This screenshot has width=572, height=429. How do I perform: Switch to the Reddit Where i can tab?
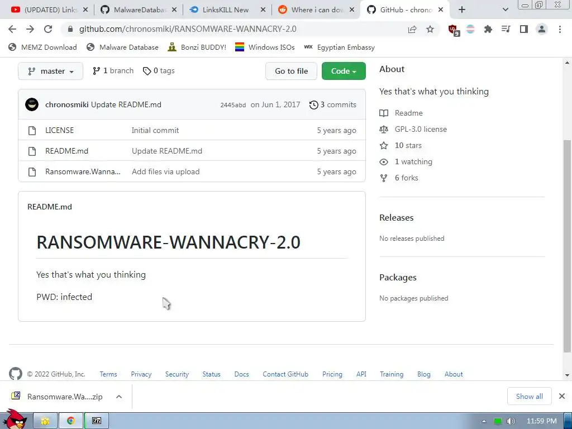pos(317,10)
